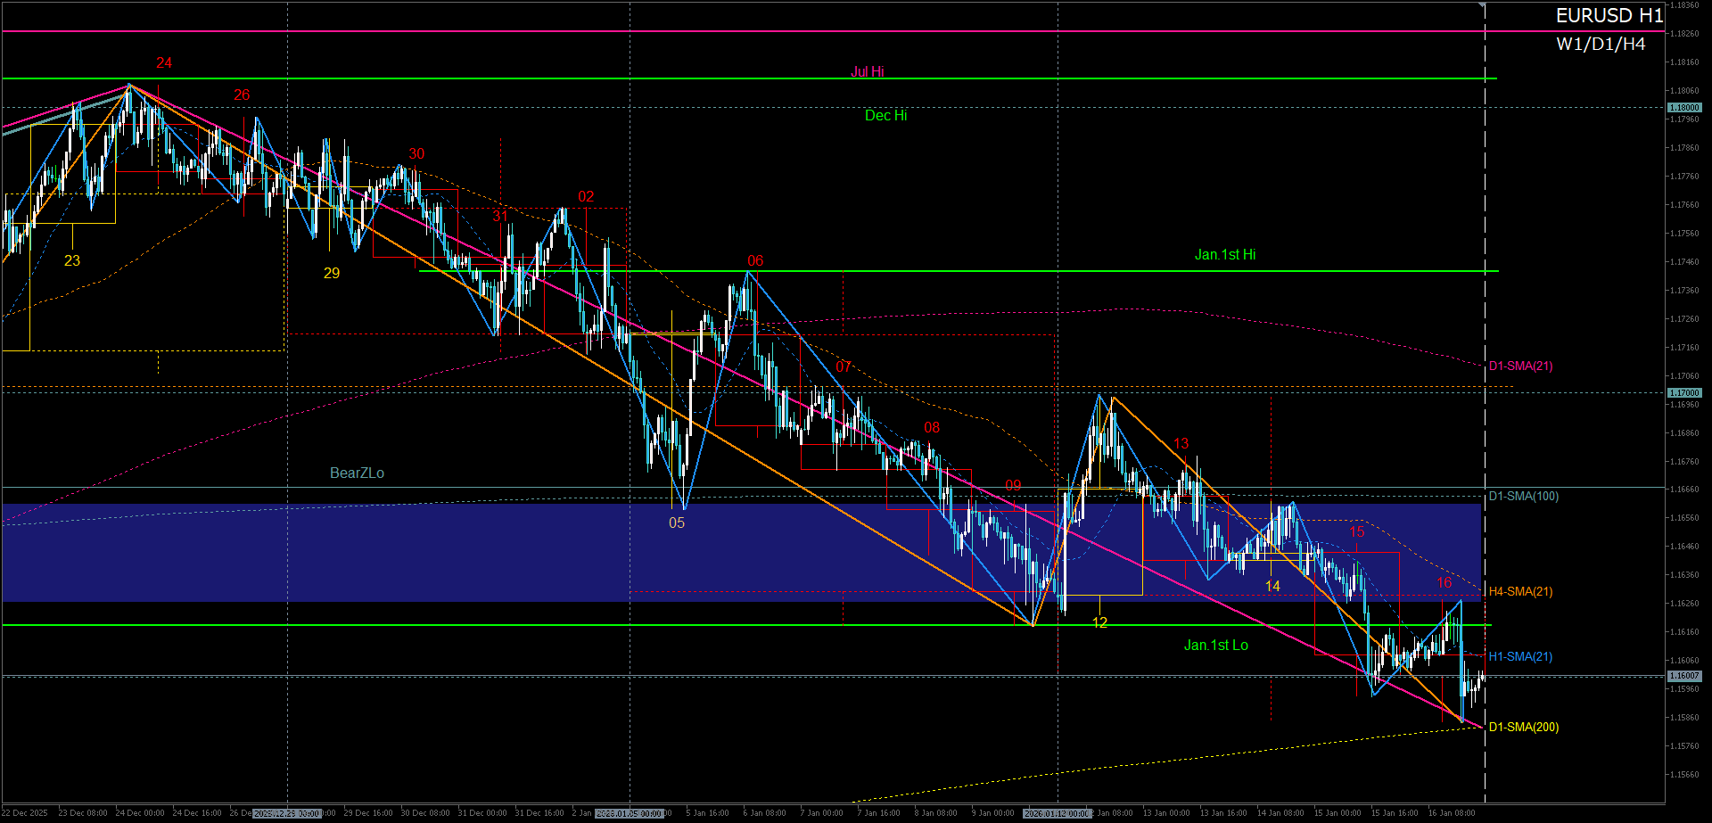Click the red day label 24
The width and height of the screenshot is (1712, 823).
[164, 63]
